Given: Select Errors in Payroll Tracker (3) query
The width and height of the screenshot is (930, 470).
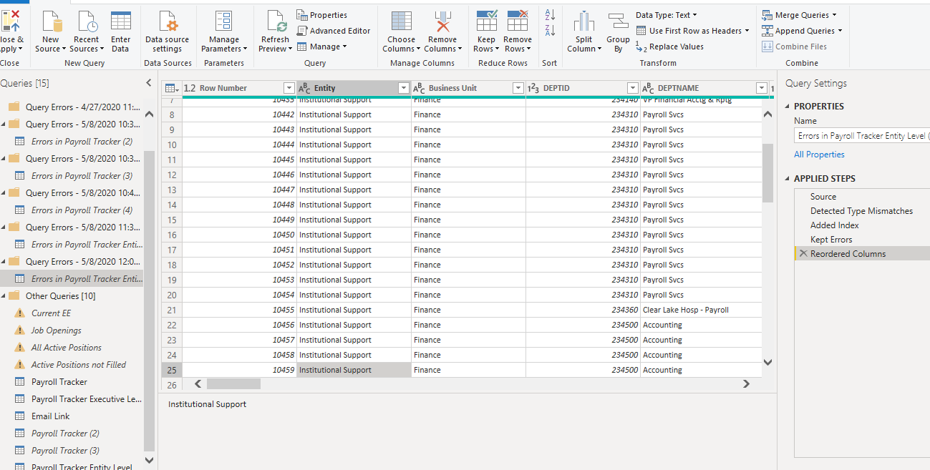Looking at the screenshot, I should (x=82, y=176).
